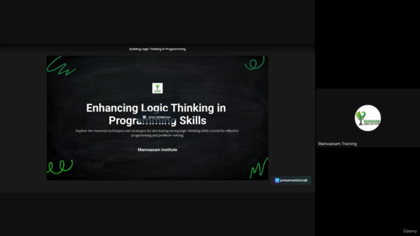Click the 'Enhancing Logic Thinking in' heading line
The image size is (420, 236).
(156, 108)
